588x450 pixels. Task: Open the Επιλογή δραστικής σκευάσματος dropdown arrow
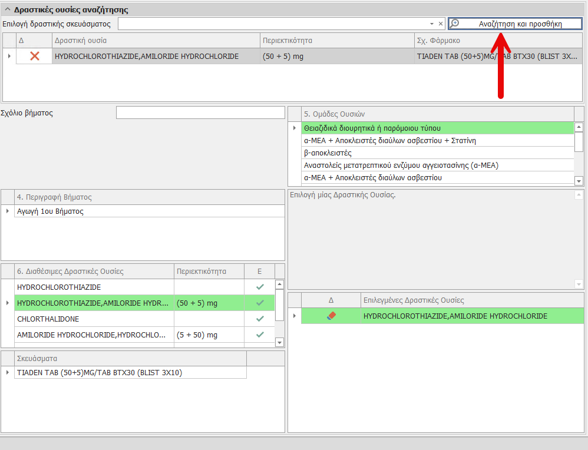431,24
